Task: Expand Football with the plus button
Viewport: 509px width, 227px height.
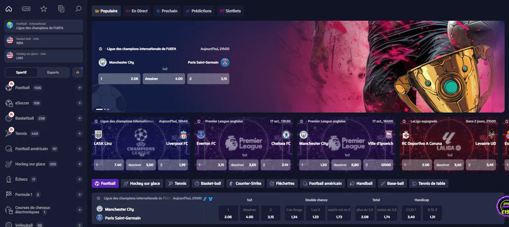Action: [x=79, y=88]
